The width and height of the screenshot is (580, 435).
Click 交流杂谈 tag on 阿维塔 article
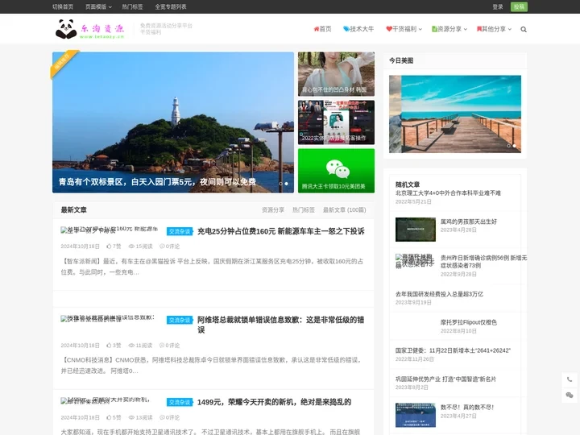tap(180, 320)
